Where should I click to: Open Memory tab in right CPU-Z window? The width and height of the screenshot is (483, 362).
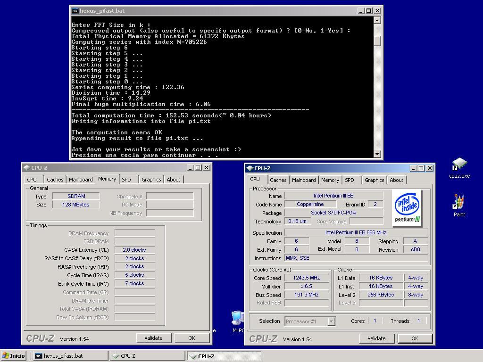pyautogui.click(x=330, y=180)
